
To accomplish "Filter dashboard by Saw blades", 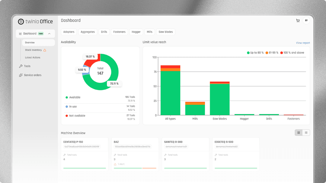I will coord(166,32).
